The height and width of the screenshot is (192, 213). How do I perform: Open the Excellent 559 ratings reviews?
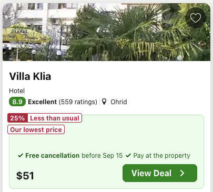[63, 102]
